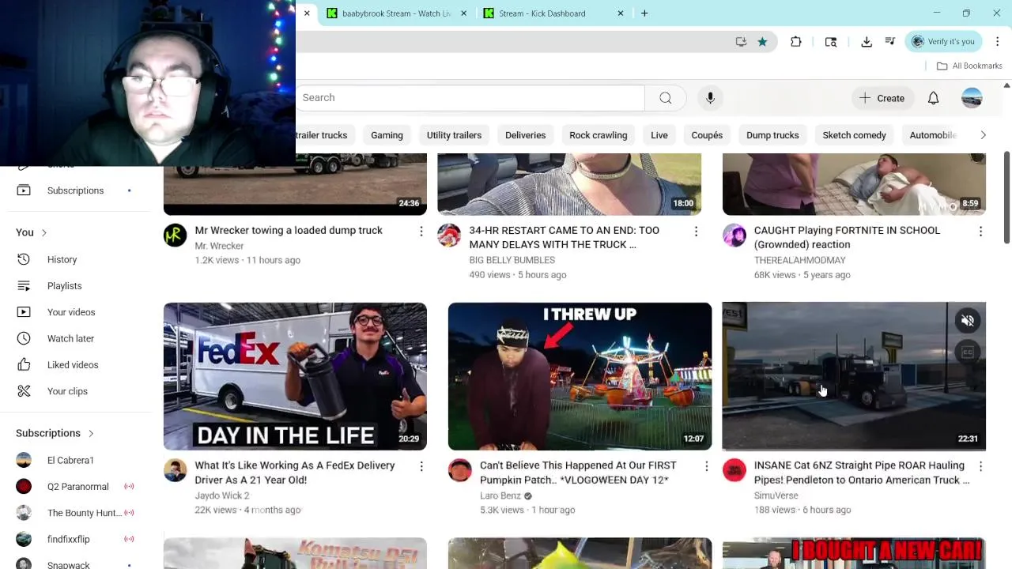This screenshot has height=569, width=1012.
Task: Expand the You section chevron
Action: (x=44, y=232)
